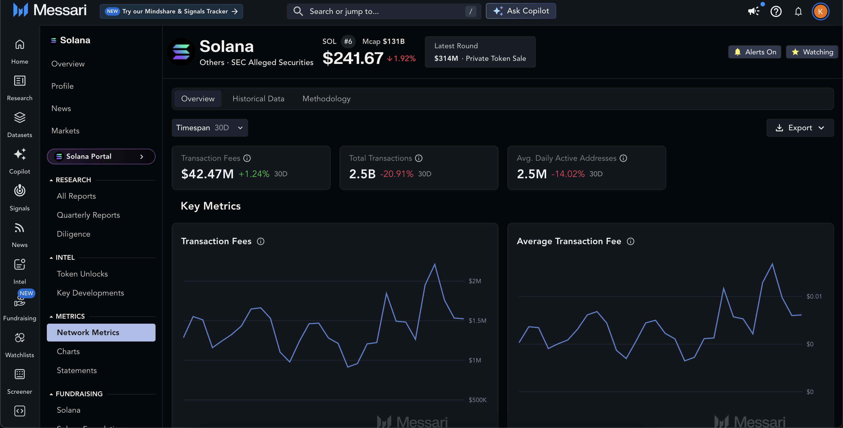
Task: Open Quarterly Reports link
Action: click(x=88, y=215)
